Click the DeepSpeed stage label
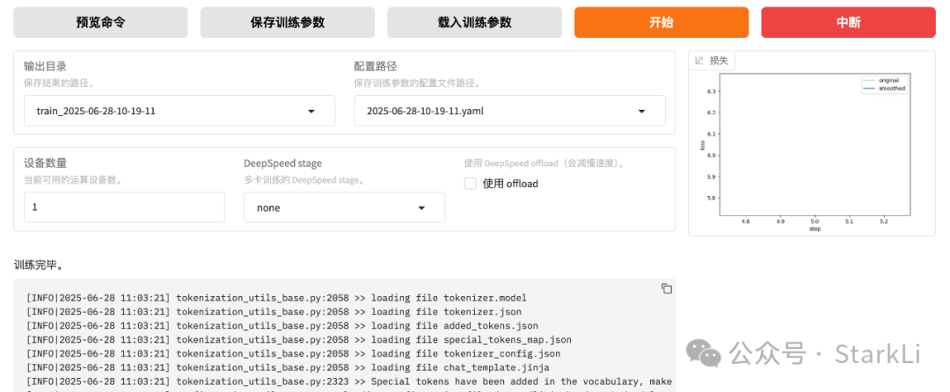Viewport: 950px width, 392px height. click(283, 163)
